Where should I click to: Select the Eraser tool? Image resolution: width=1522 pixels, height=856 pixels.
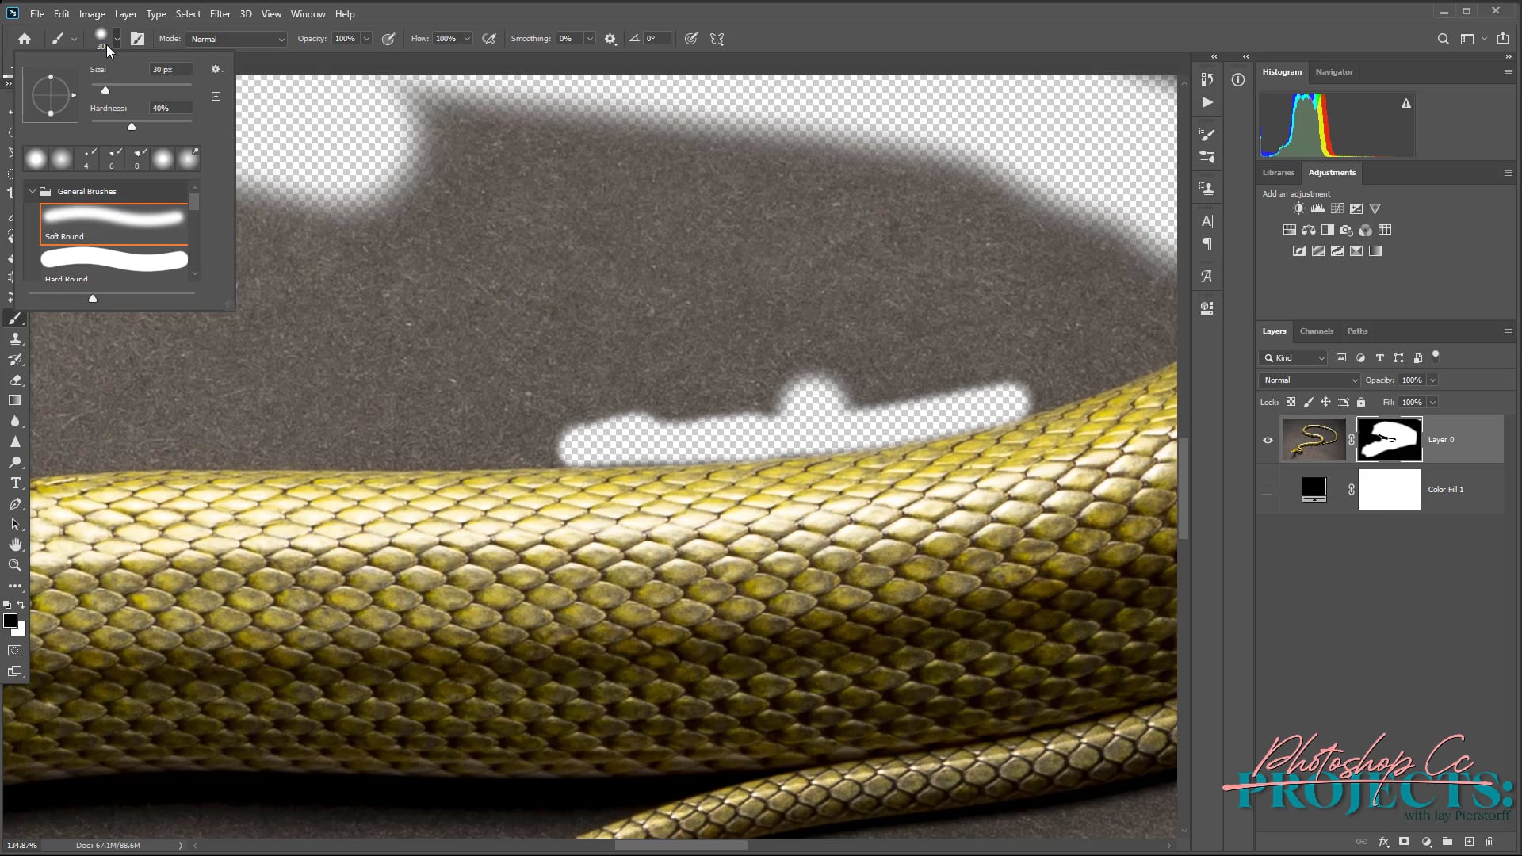click(15, 380)
